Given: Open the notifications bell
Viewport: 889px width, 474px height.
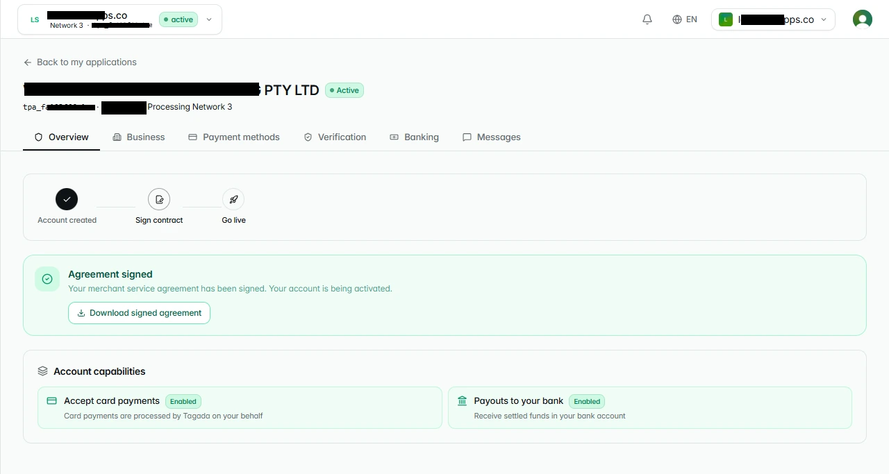Looking at the screenshot, I should tap(647, 19).
